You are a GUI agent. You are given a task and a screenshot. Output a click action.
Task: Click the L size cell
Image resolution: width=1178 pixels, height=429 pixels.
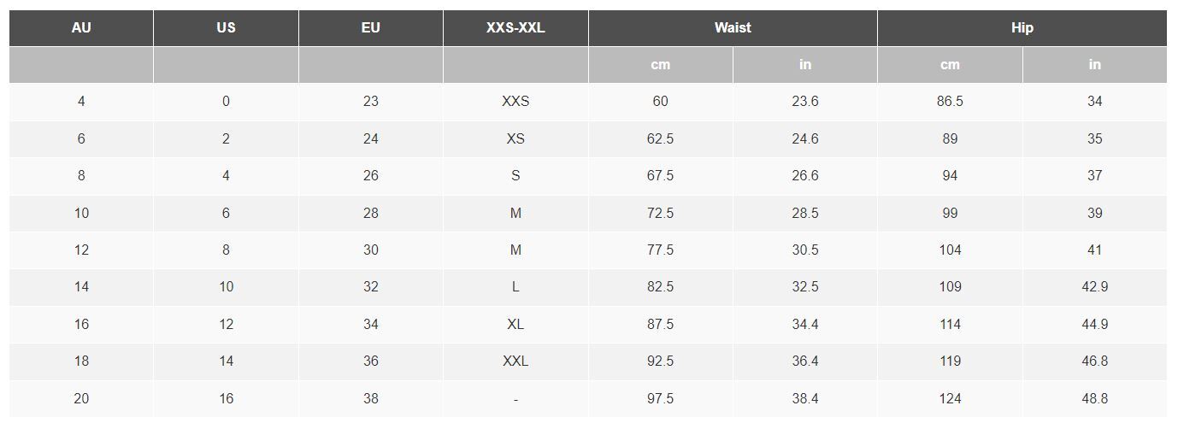515,287
